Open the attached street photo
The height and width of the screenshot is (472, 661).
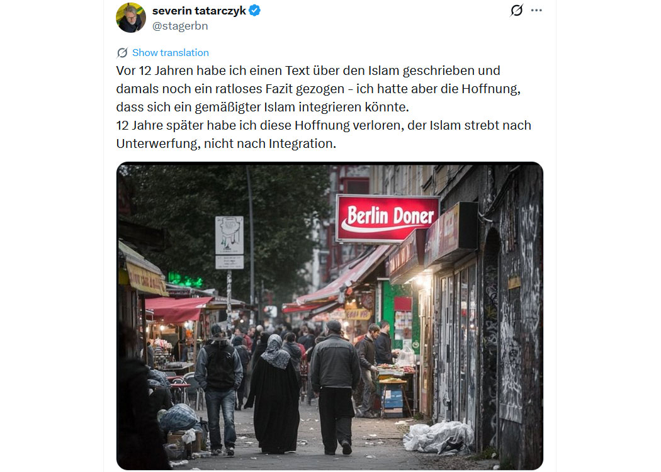[330, 316]
